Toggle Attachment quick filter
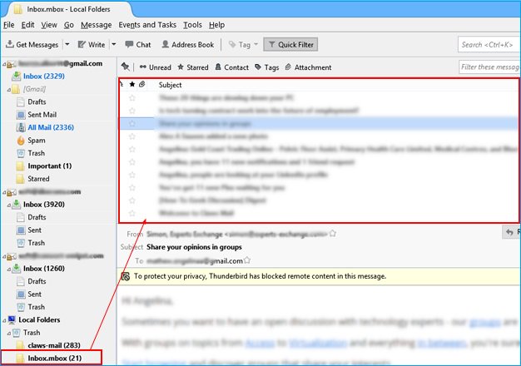The height and width of the screenshot is (366, 521). pos(308,67)
